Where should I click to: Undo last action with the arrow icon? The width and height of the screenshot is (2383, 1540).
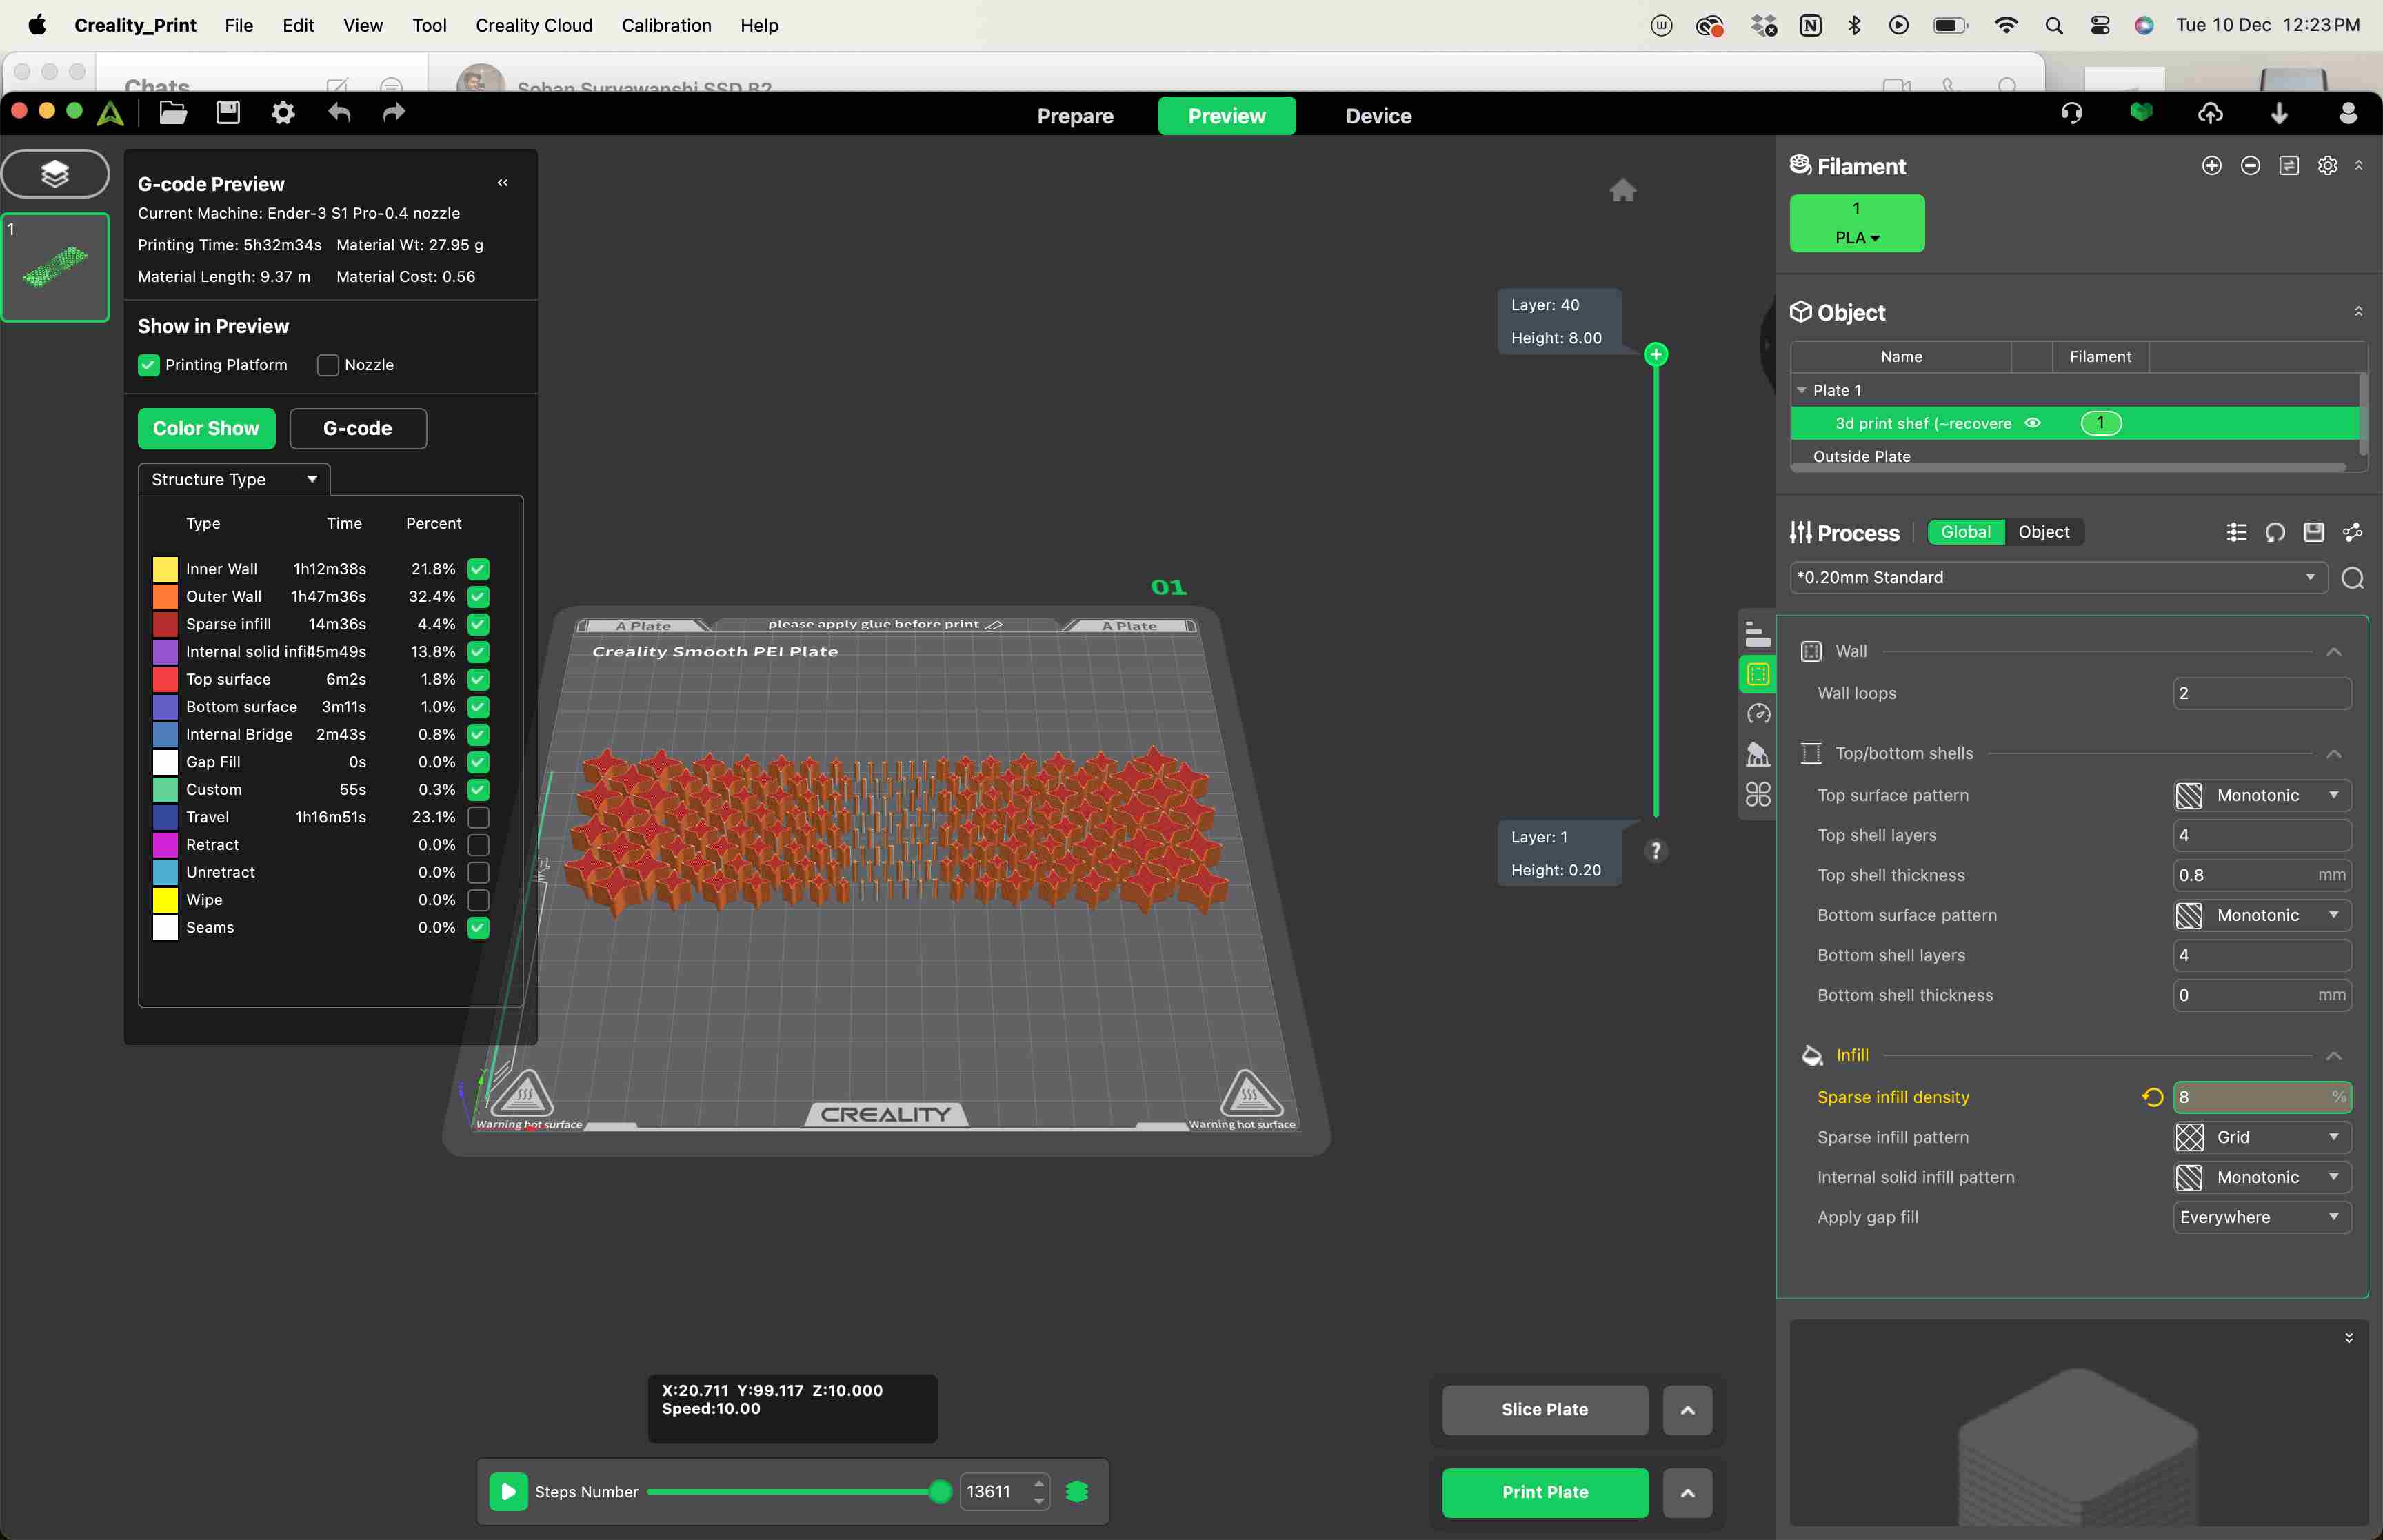coord(339,113)
